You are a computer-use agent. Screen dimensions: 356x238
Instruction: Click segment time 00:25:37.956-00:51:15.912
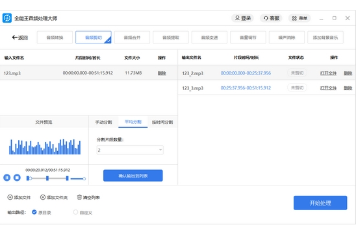(246, 88)
